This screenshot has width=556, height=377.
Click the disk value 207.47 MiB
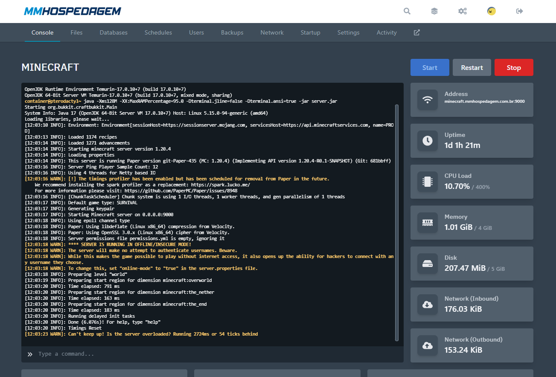tap(465, 268)
